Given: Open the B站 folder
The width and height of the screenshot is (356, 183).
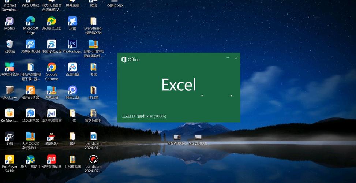Looking at the screenshot, I should [x=72, y=138].
